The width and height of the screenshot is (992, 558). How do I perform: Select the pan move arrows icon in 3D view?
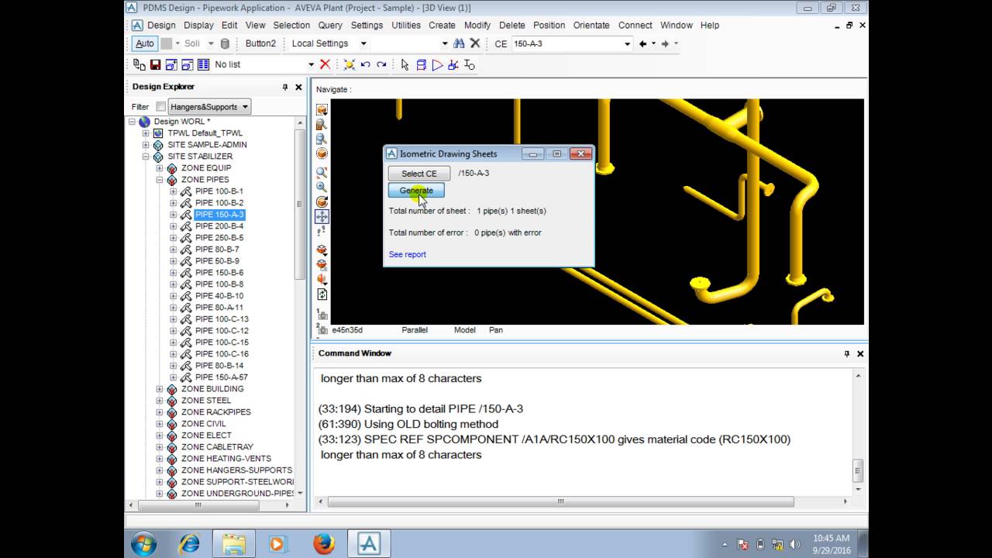pyautogui.click(x=322, y=216)
